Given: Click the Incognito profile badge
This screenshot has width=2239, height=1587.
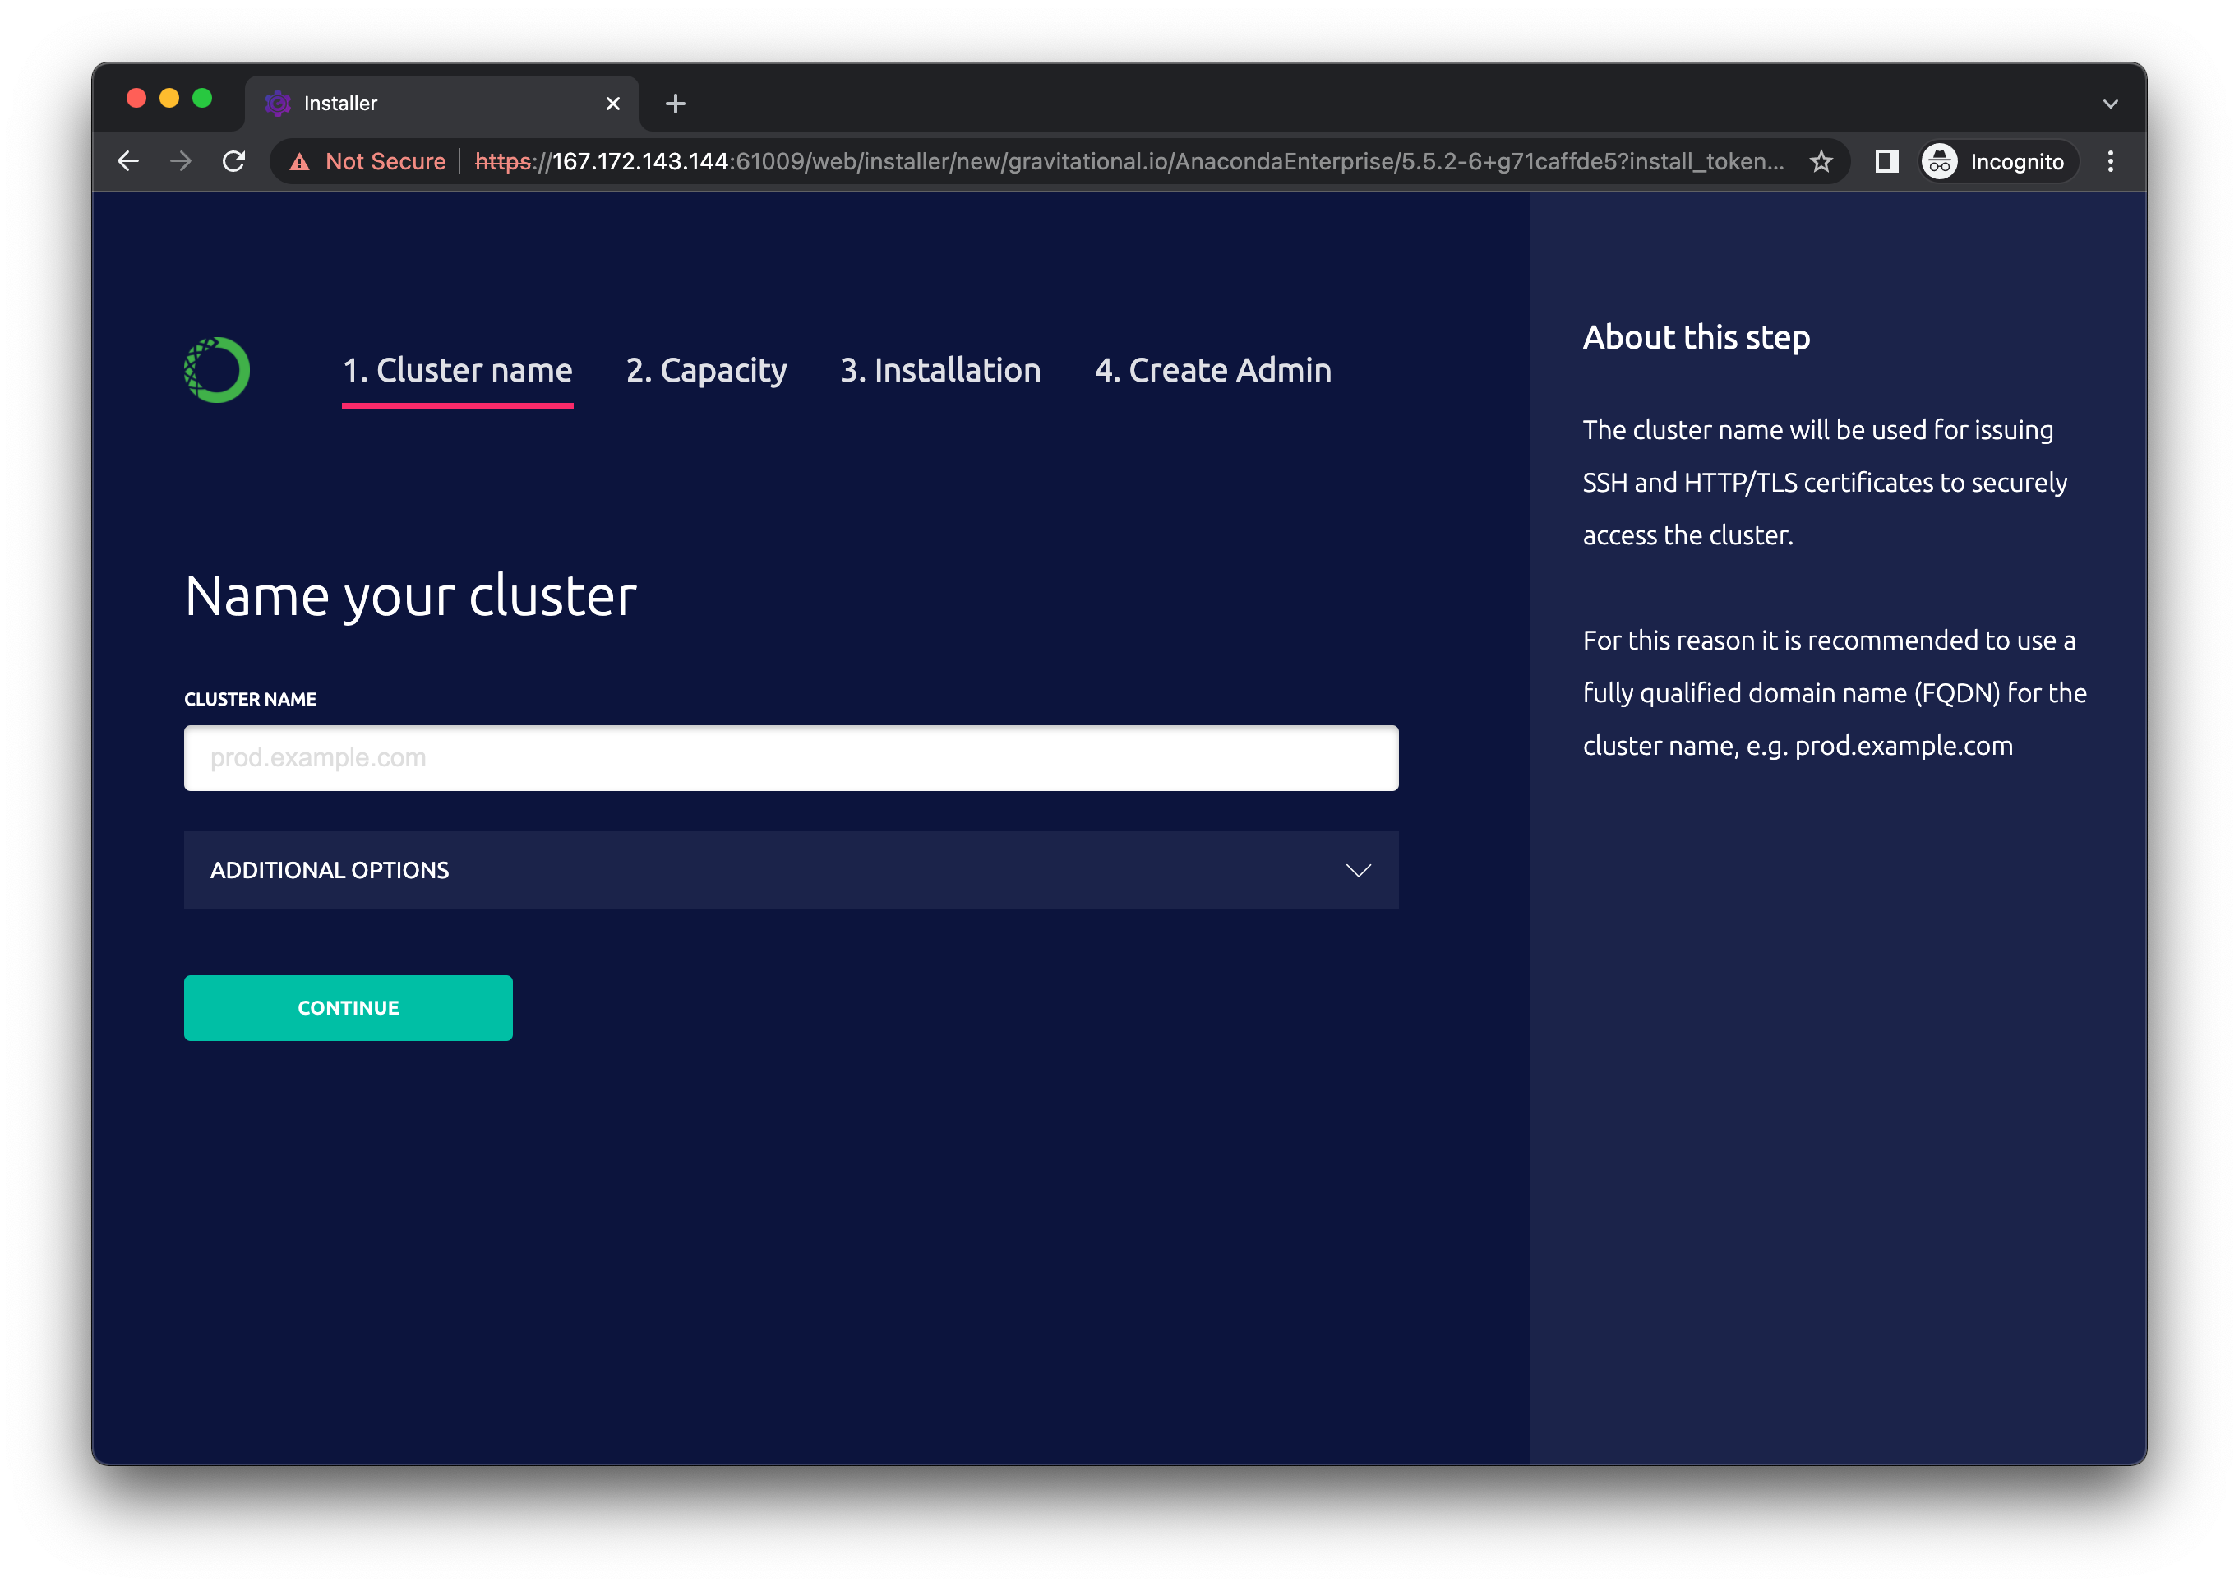Looking at the screenshot, I should (x=1994, y=161).
